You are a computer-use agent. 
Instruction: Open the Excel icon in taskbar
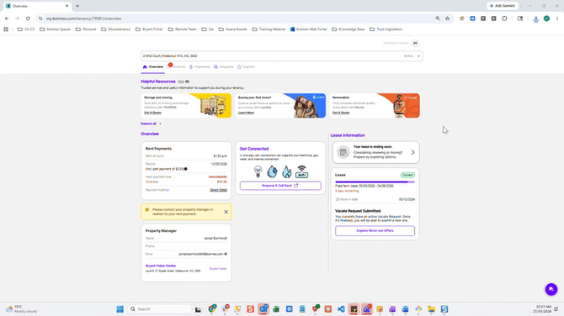(x=276, y=308)
